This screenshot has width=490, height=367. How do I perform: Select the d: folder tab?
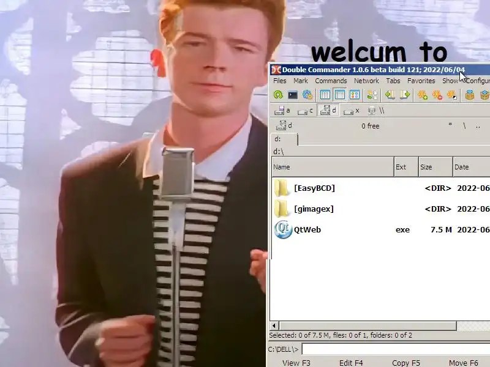(284, 139)
